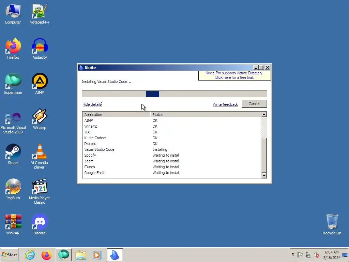The width and height of the screenshot is (349, 262).
Task: Click the network tray icon
Action: (308, 254)
